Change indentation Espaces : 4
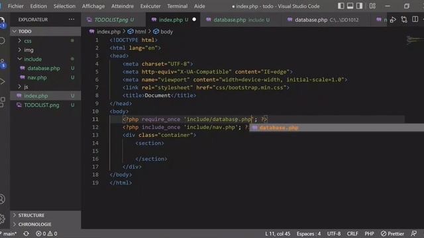Viewport: 424px width, 238px height. pos(309,233)
